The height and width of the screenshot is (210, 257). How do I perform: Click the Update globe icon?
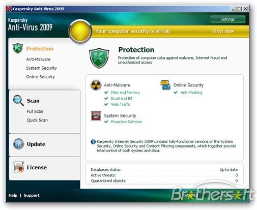tap(18, 144)
